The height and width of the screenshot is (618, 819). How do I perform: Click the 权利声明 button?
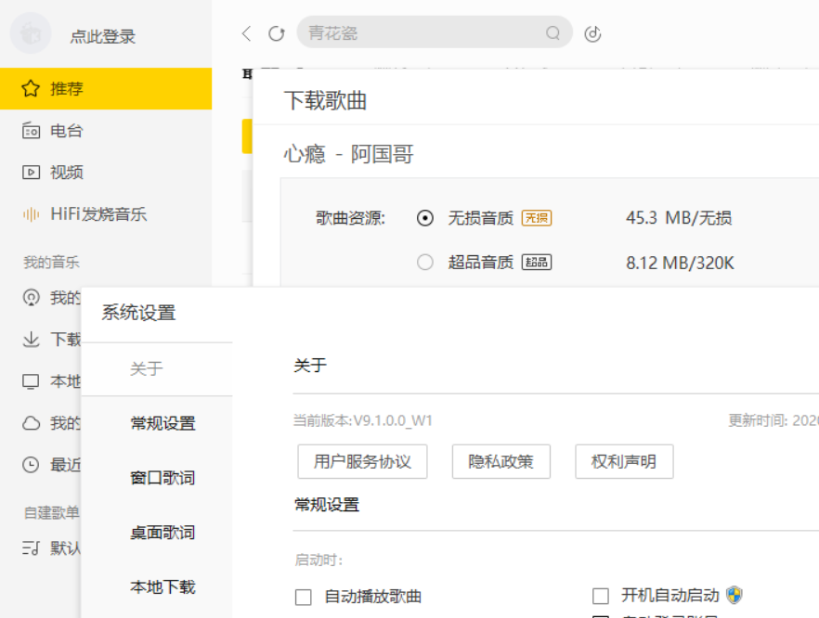click(x=623, y=461)
